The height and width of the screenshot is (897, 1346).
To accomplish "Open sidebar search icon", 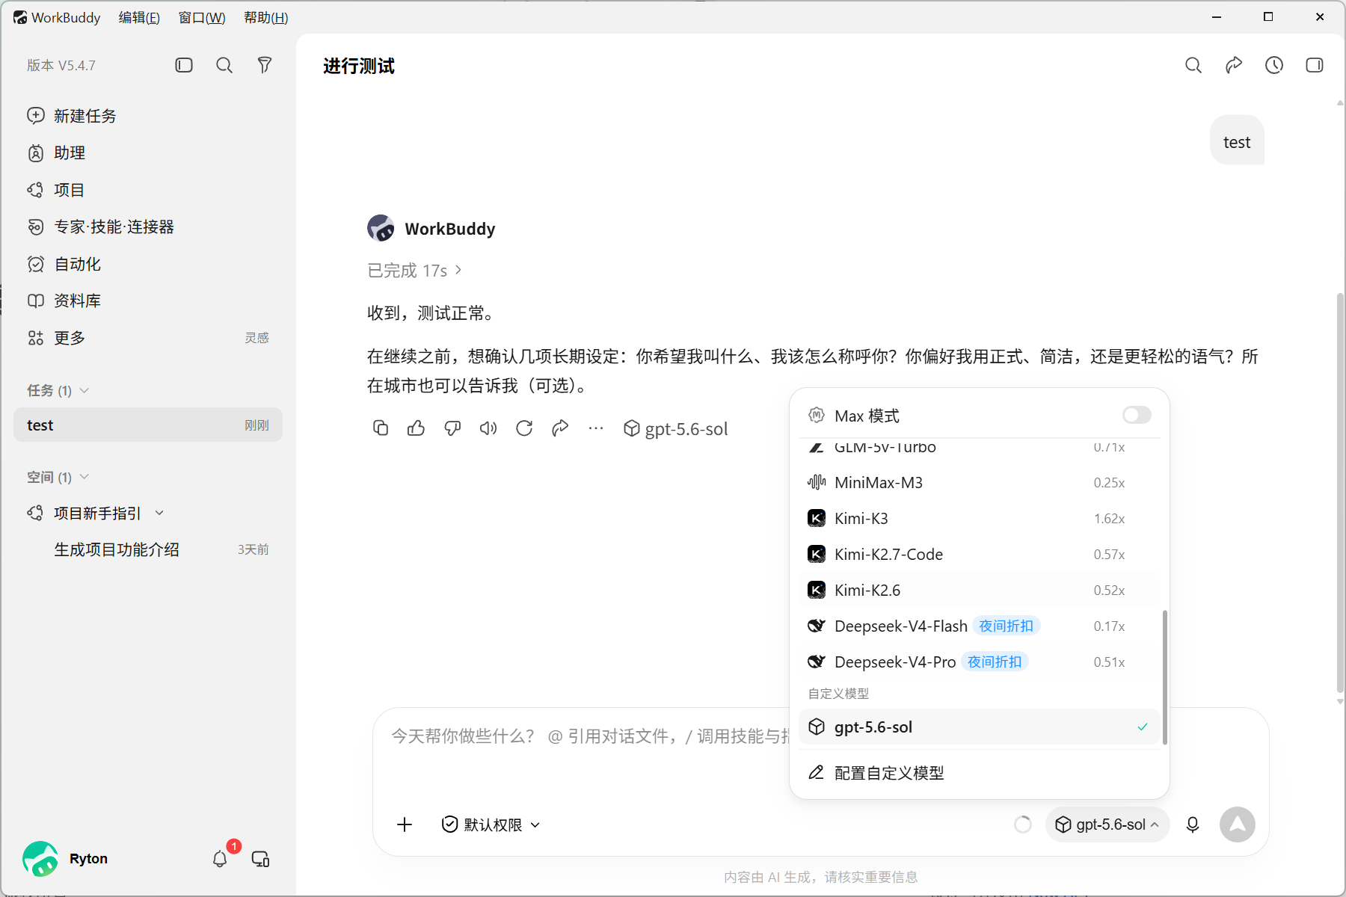I will tap(224, 65).
